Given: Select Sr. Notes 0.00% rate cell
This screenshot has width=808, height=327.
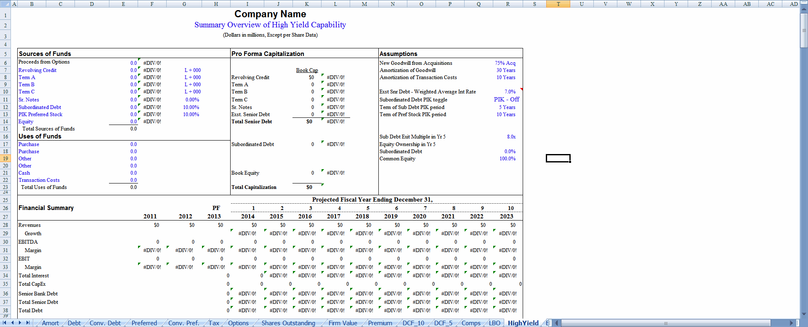Looking at the screenshot, I should [x=192, y=100].
